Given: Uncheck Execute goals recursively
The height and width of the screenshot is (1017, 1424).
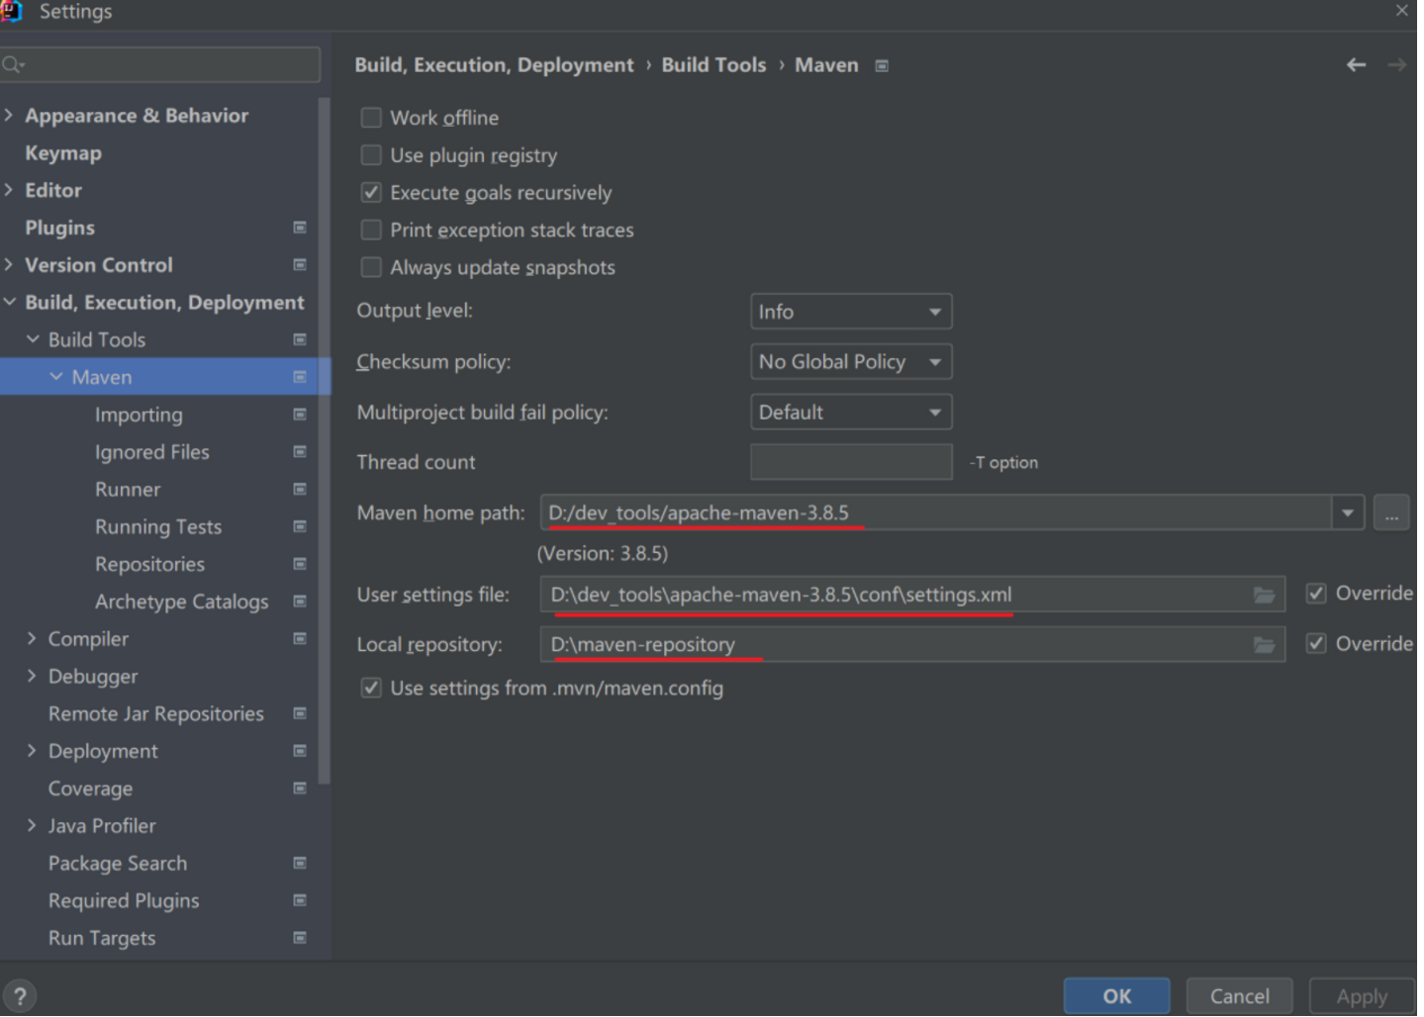Looking at the screenshot, I should 371,193.
